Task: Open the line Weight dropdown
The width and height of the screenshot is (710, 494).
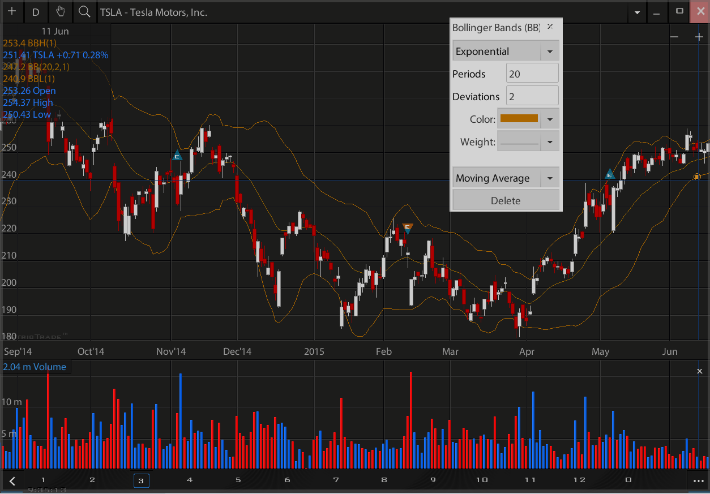Action: pos(528,142)
